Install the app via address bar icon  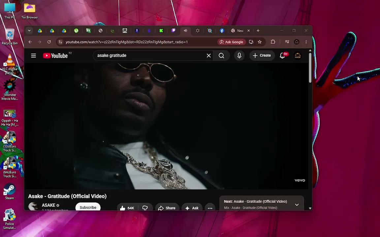pyautogui.click(x=251, y=42)
